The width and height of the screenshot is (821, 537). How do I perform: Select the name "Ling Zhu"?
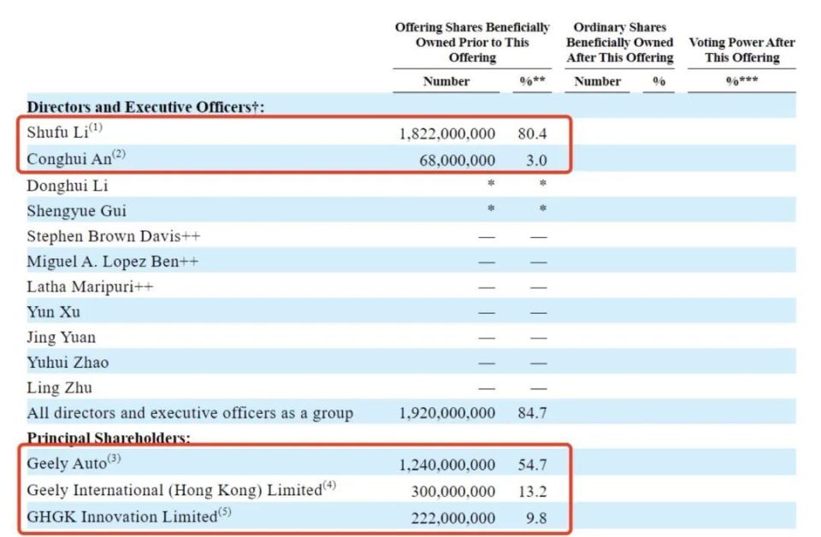[59, 388]
